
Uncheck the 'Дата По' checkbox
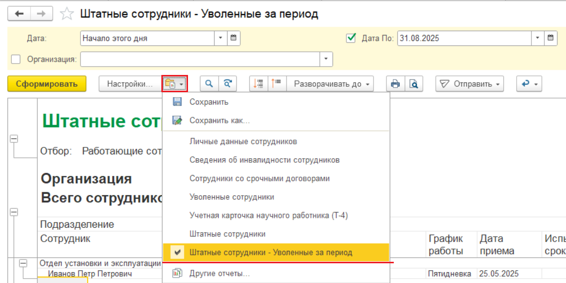[351, 38]
